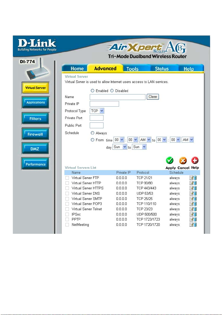
Task: Edit the IPSec entry
Action: (191, 214)
